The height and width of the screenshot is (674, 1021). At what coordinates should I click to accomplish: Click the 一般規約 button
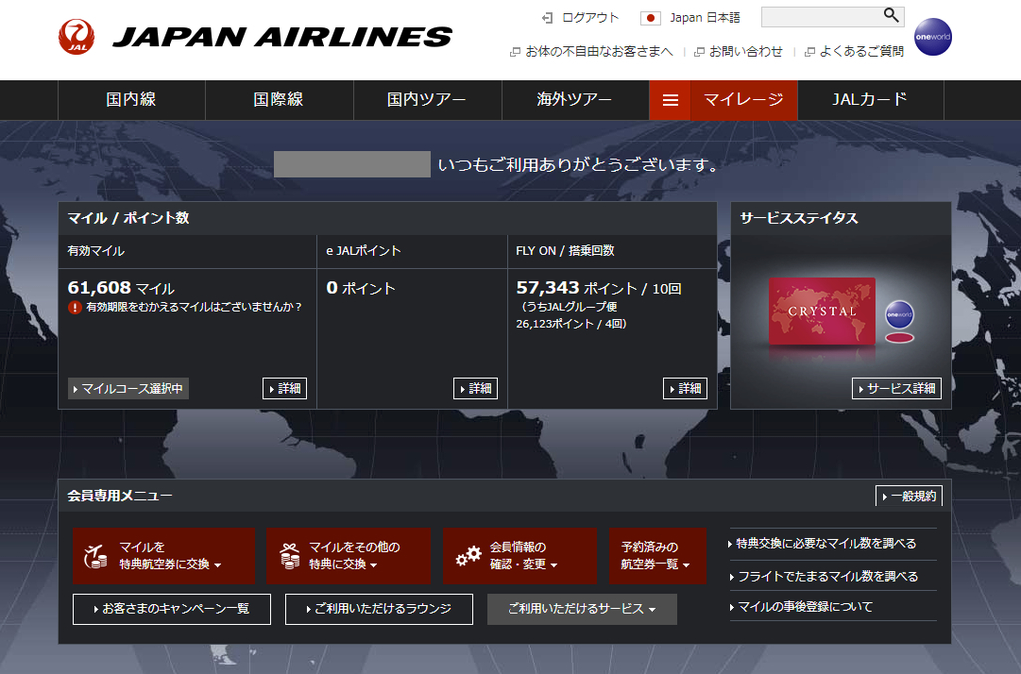pos(909,497)
